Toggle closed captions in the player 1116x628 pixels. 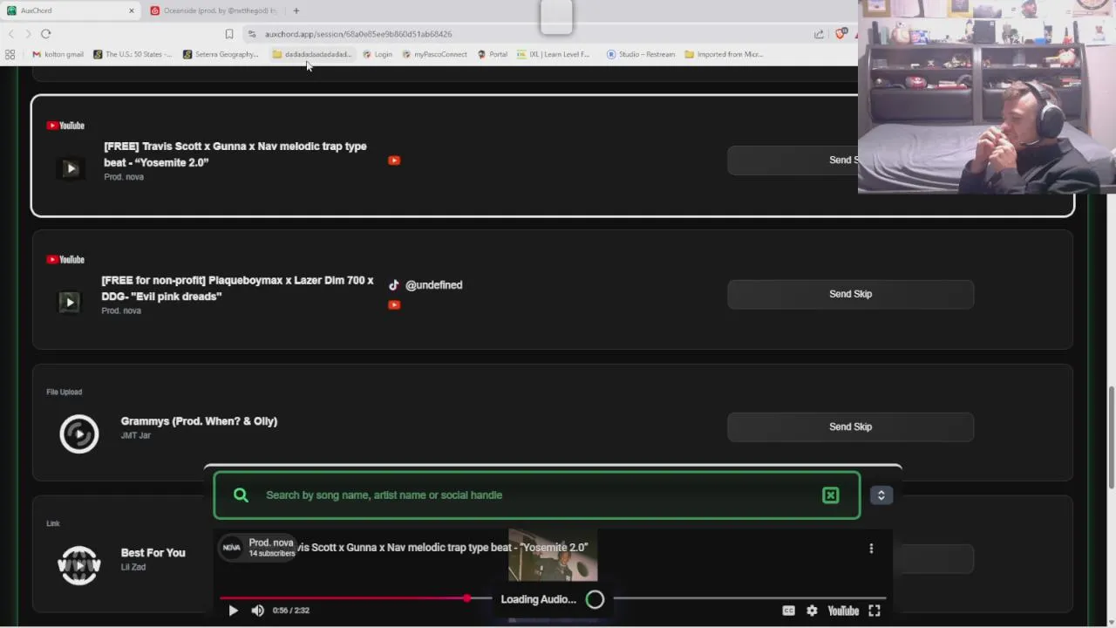click(x=788, y=611)
